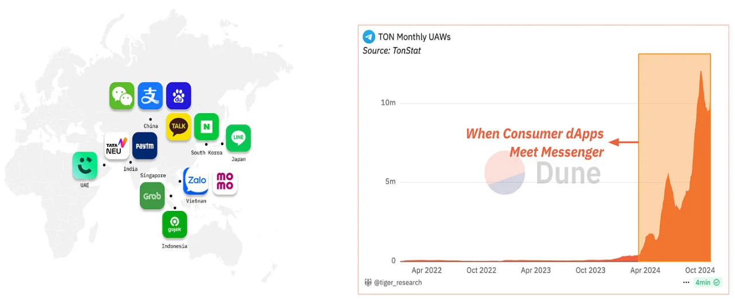The image size is (735, 299).
Task: Click the TON Monthly UAWs title
Action: pyautogui.click(x=414, y=37)
